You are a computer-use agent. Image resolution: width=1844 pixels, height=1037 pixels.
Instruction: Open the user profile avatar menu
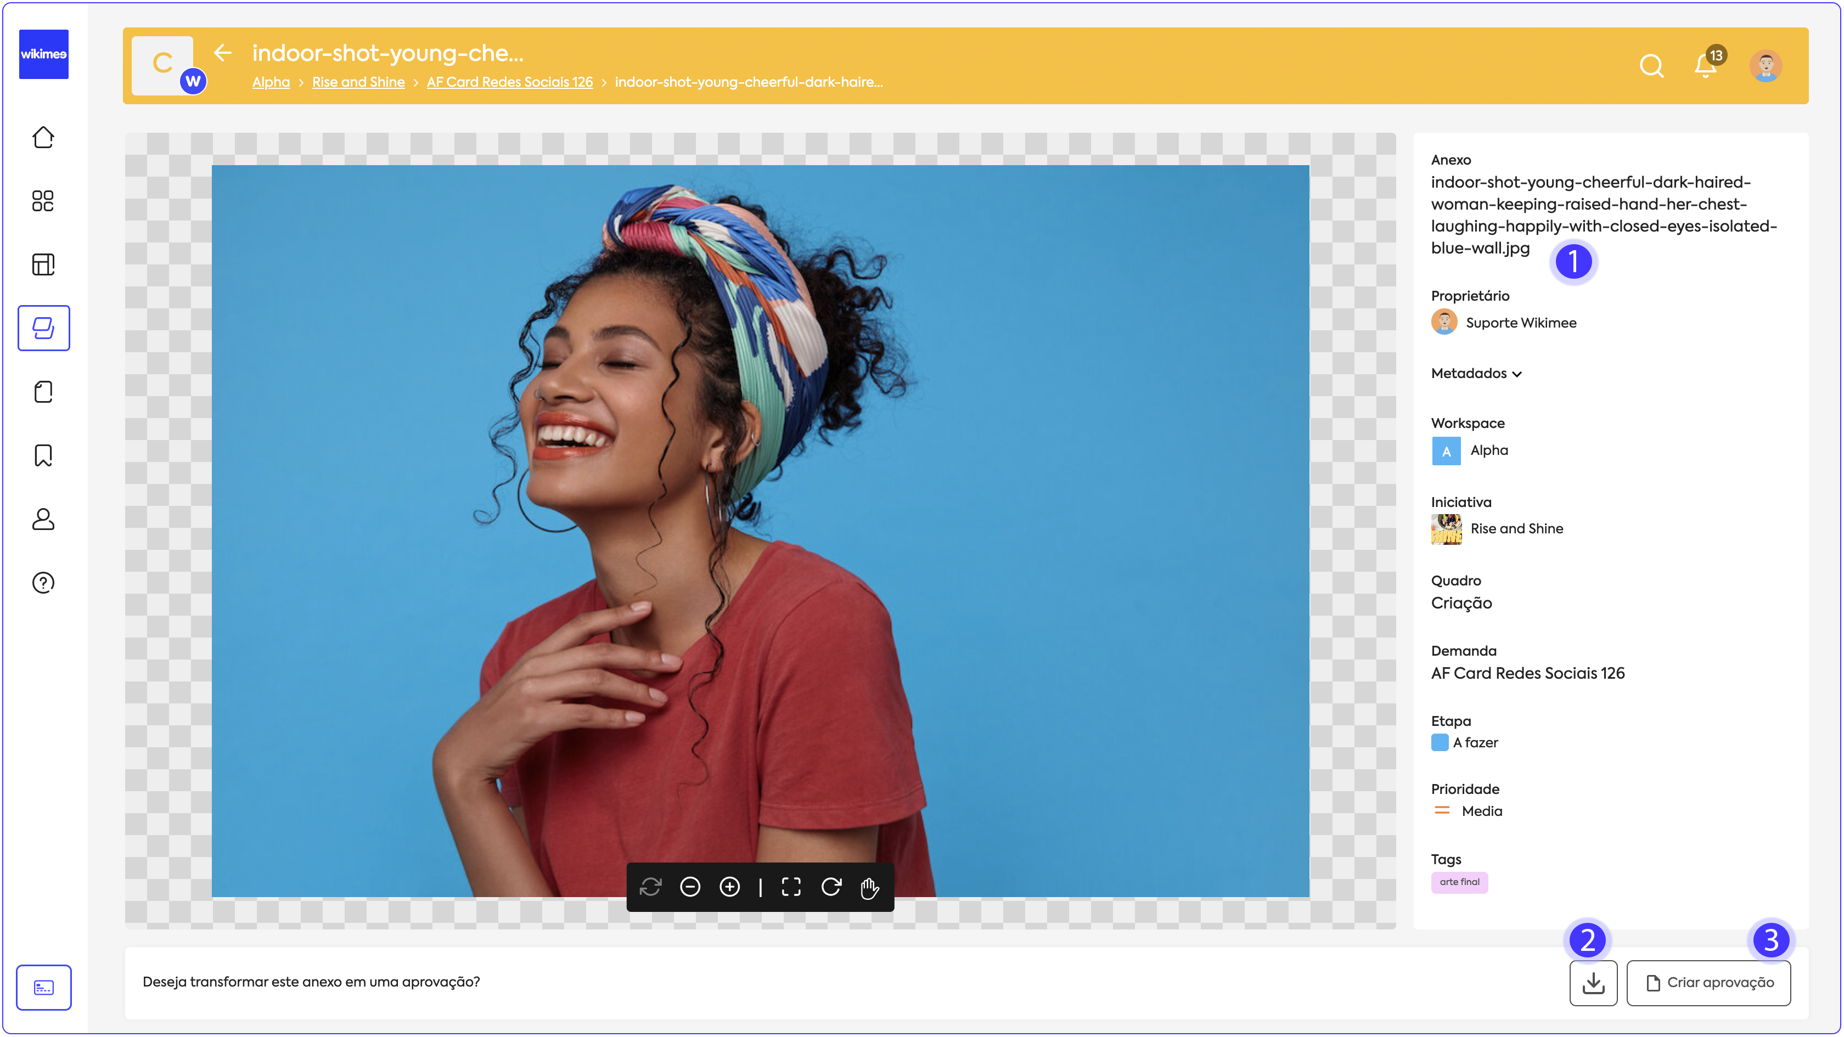click(x=1766, y=66)
